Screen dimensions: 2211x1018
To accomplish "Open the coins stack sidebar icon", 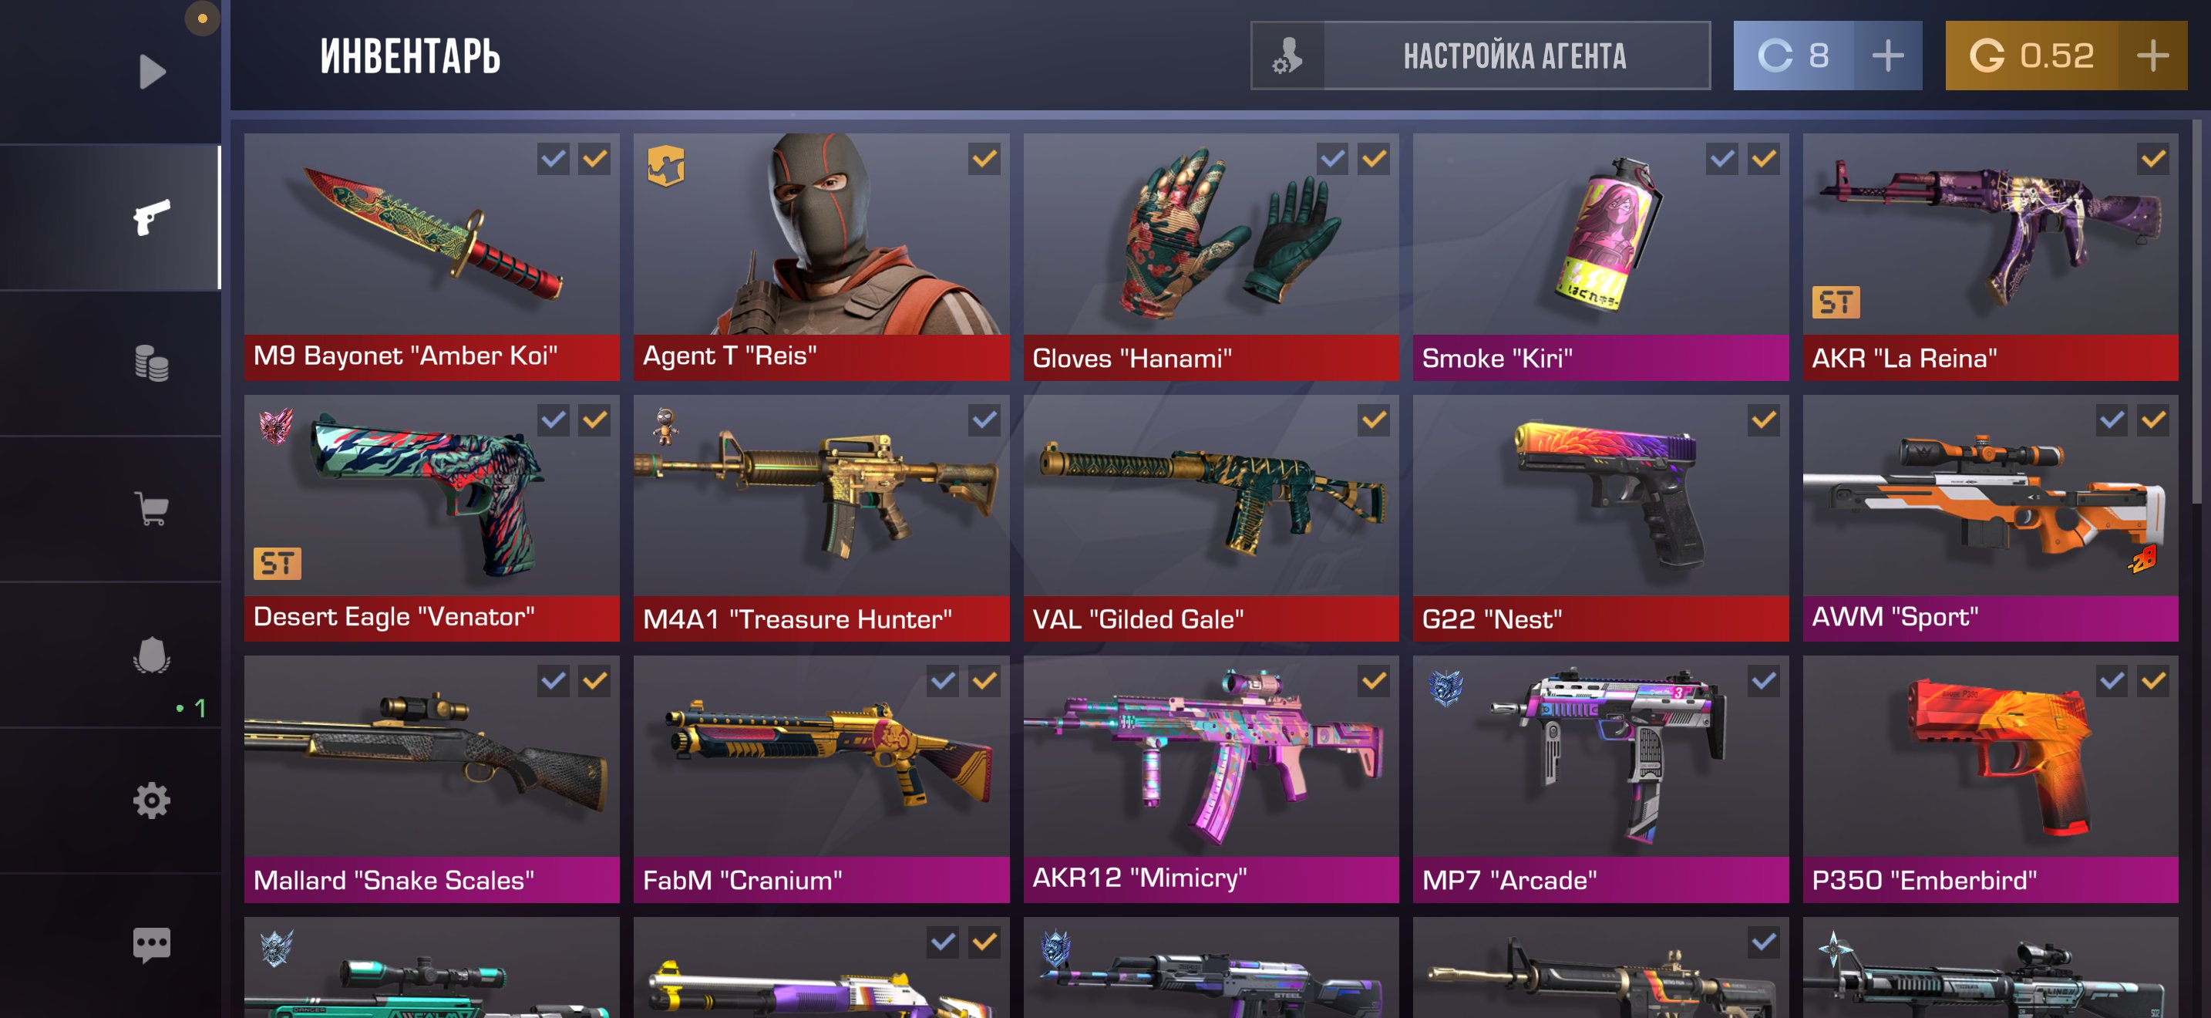I will [151, 363].
